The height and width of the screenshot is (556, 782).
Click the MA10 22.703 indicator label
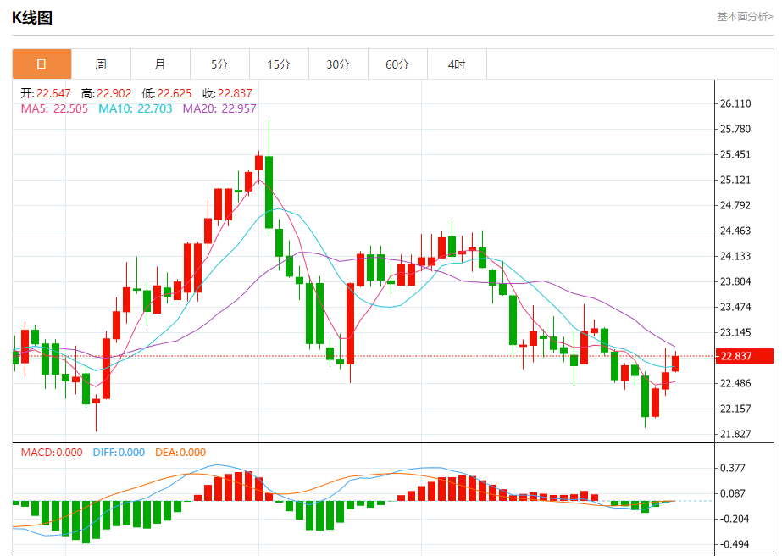[136, 108]
